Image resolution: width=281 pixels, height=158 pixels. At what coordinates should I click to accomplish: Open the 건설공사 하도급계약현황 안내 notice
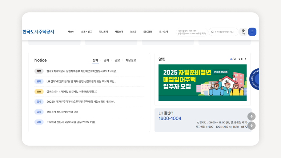coord(63,112)
